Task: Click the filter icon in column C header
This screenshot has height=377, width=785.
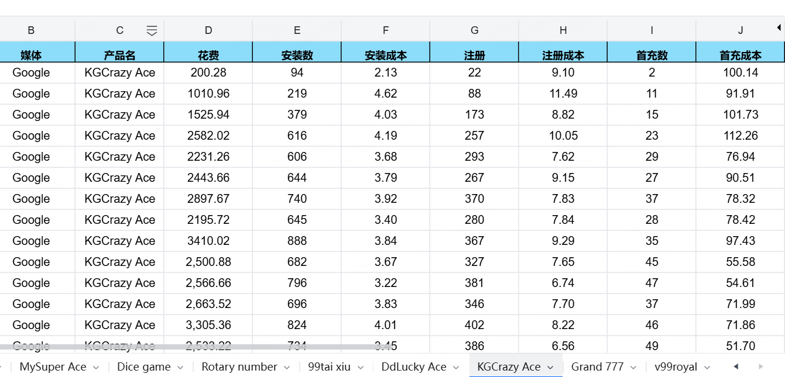Action: click(152, 31)
